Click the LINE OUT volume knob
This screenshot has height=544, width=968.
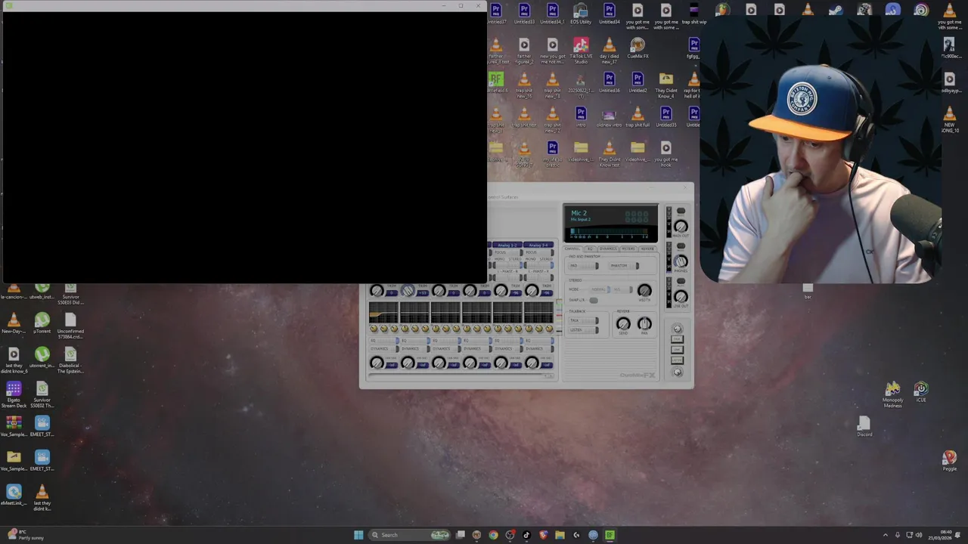tap(681, 296)
